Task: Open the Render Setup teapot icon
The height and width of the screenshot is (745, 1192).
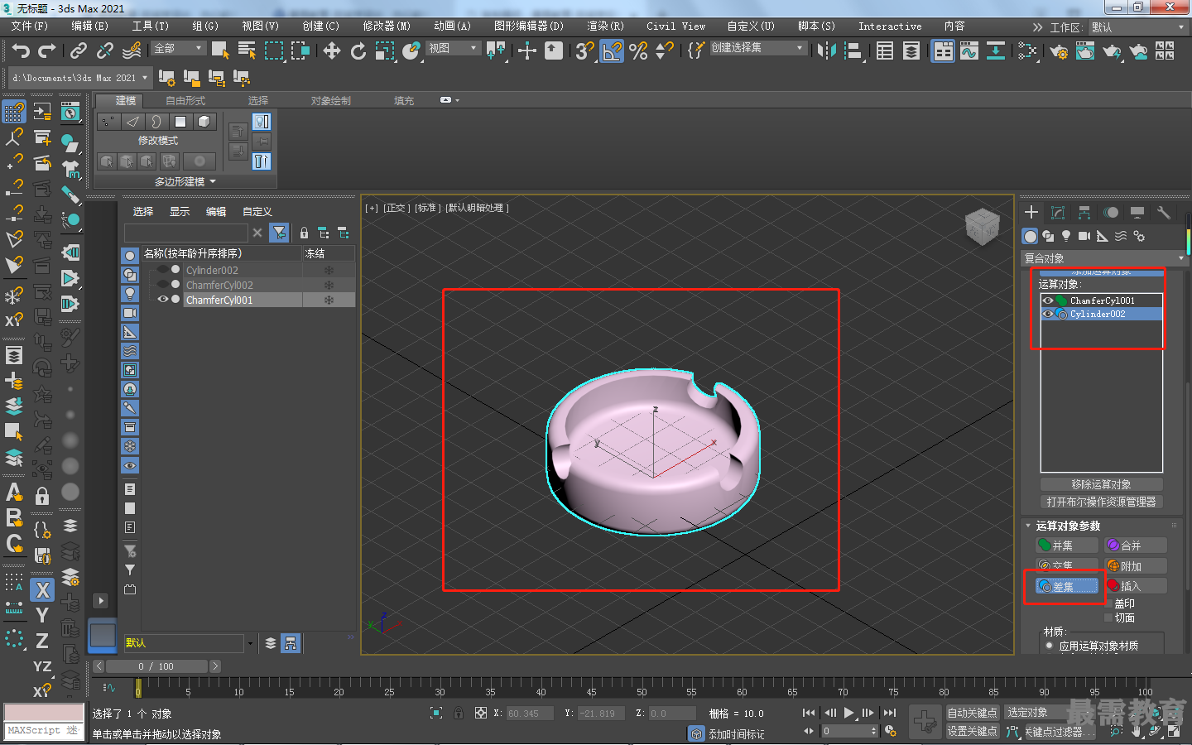Action: point(1059,51)
